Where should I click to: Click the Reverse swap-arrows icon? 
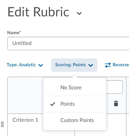coord(108,65)
